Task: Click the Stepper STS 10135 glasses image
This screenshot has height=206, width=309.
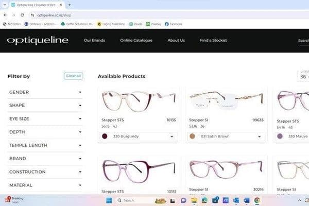Action: (x=139, y=101)
